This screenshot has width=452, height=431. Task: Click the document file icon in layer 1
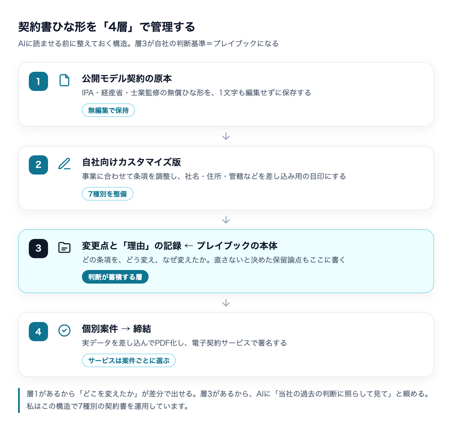64,80
